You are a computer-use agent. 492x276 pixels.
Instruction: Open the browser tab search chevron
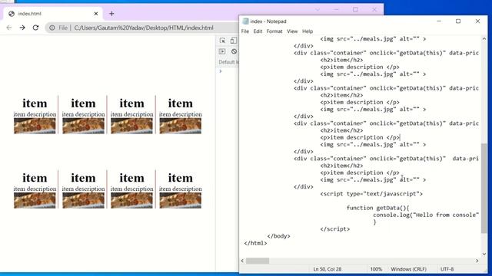(x=317, y=10)
